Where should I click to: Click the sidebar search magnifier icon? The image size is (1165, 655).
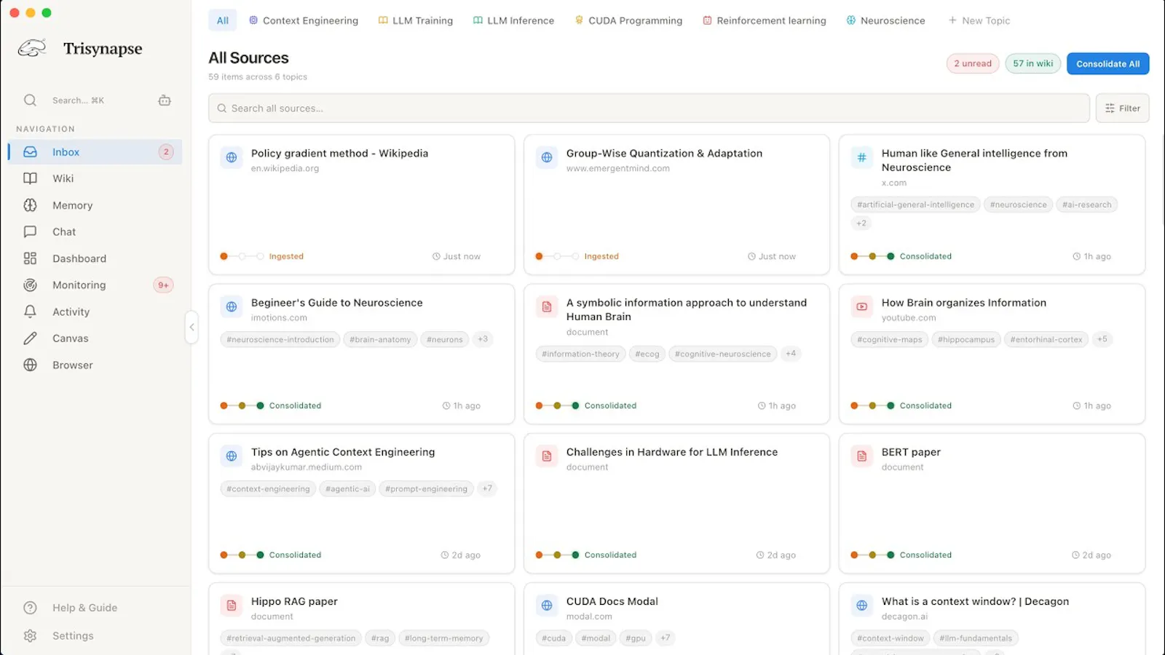coord(30,100)
